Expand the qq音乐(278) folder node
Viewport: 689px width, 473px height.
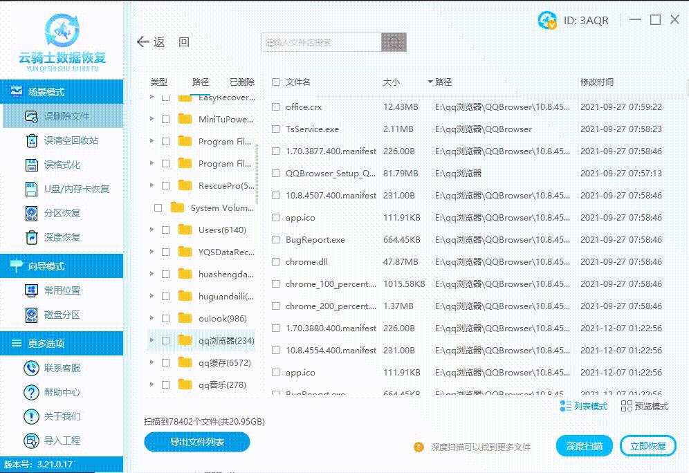(x=151, y=384)
